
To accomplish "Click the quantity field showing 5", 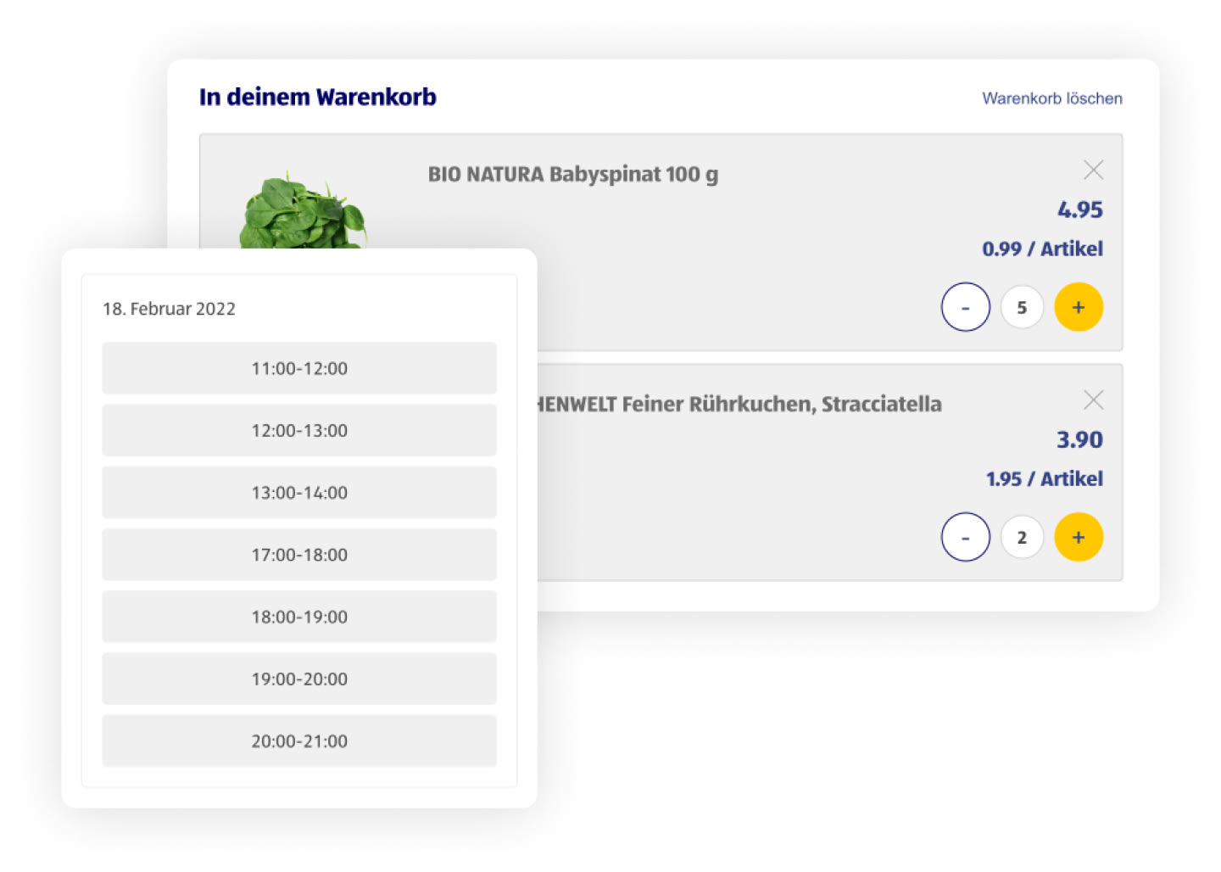I will (1022, 306).
